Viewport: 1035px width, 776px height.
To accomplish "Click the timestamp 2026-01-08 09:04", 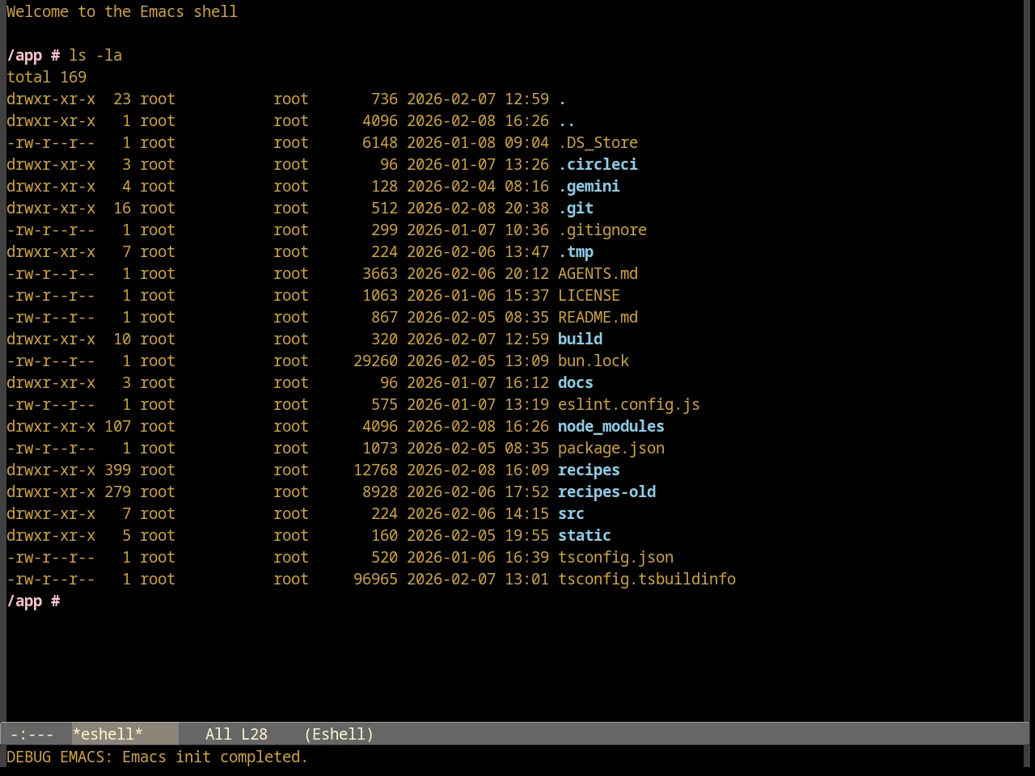I will (x=478, y=142).
